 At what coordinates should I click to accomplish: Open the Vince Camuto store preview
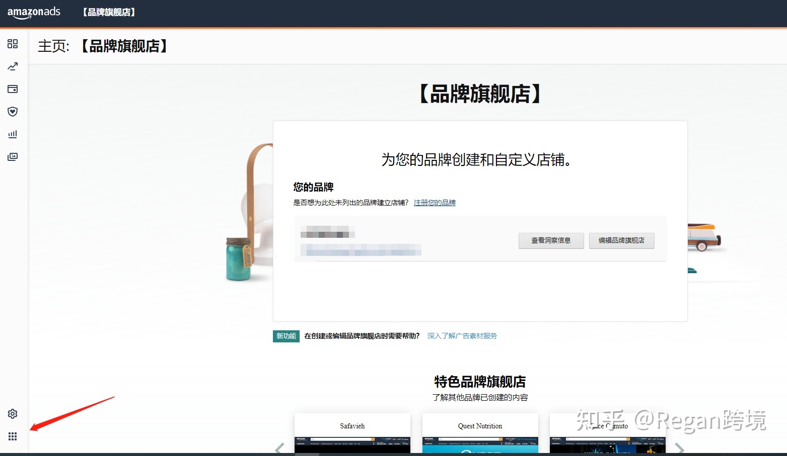click(607, 432)
